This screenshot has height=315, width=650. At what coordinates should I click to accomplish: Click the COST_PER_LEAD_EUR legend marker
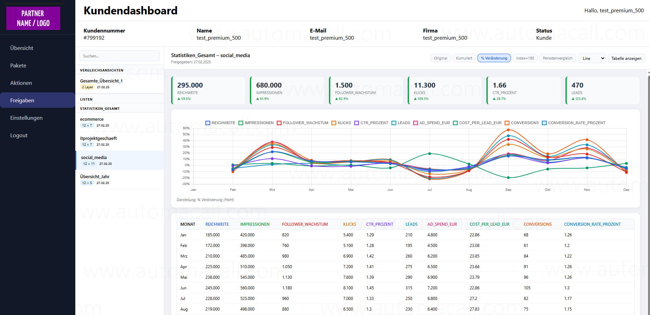[456, 122]
